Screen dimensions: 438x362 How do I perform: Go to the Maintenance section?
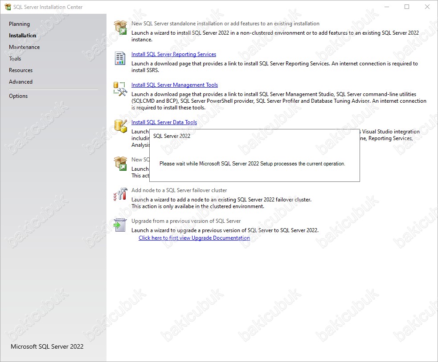click(x=25, y=47)
